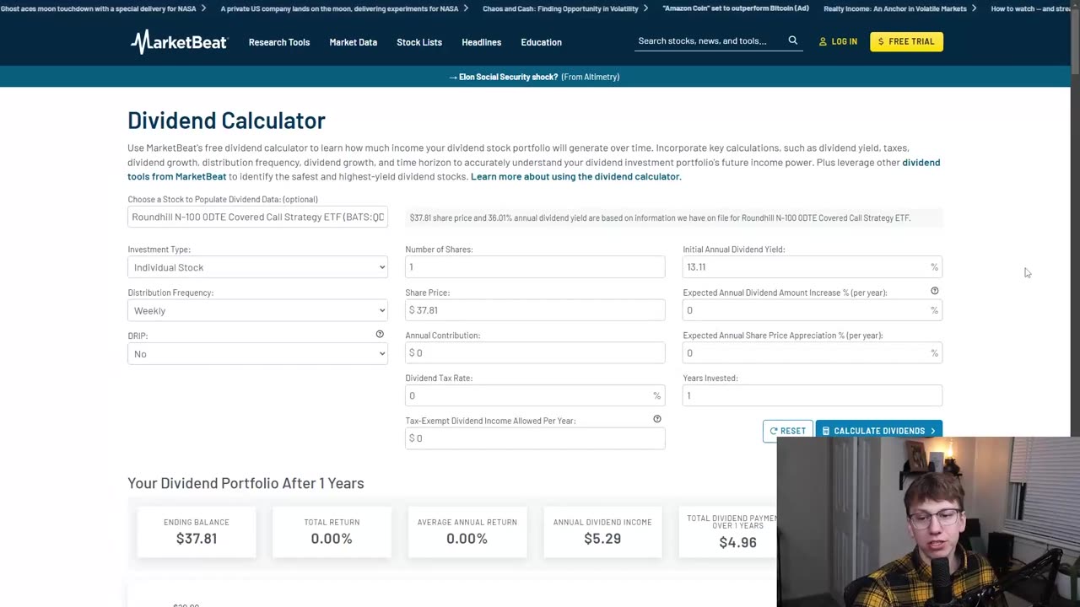Open the MarketBeat logo home link

point(179,41)
